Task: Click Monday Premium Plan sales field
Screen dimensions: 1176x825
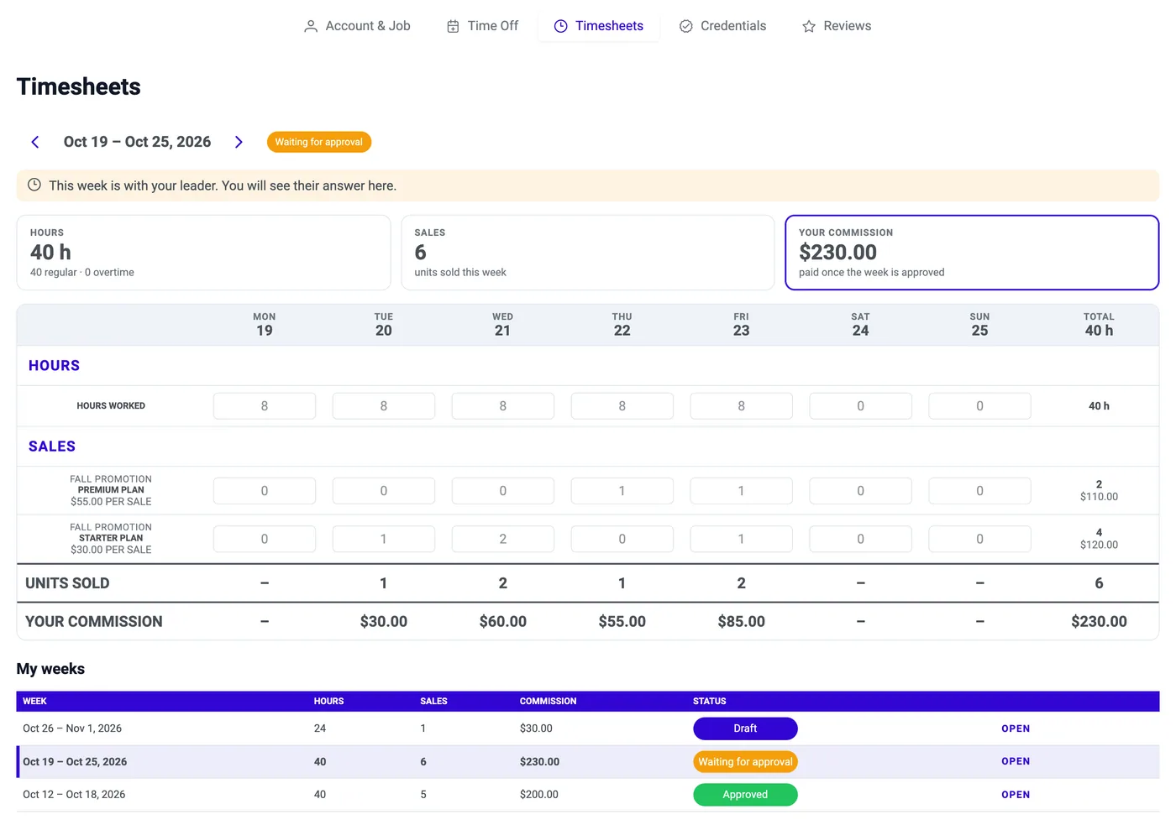Action: coord(265,491)
